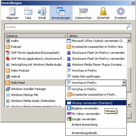136x137 pixels.
Task: Switch to the Tabs settings pane
Action: click(x=28, y=13)
